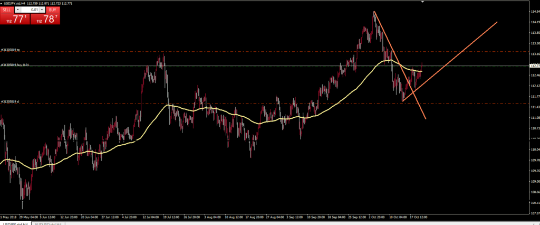
Task: Click the current price tag 112.77 on scale
Action: pos(535,65)
